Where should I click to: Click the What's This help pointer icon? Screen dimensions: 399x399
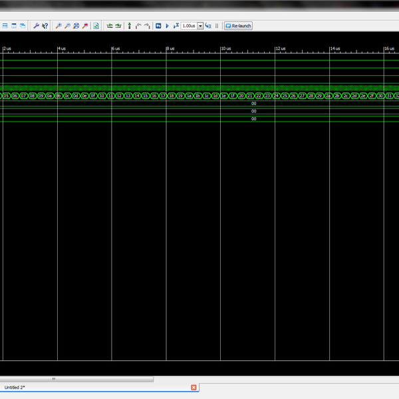click(x=45, y=25)
